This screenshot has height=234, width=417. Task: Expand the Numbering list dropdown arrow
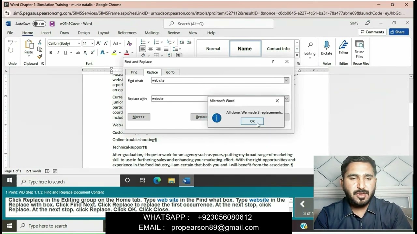tap(162, 42)
